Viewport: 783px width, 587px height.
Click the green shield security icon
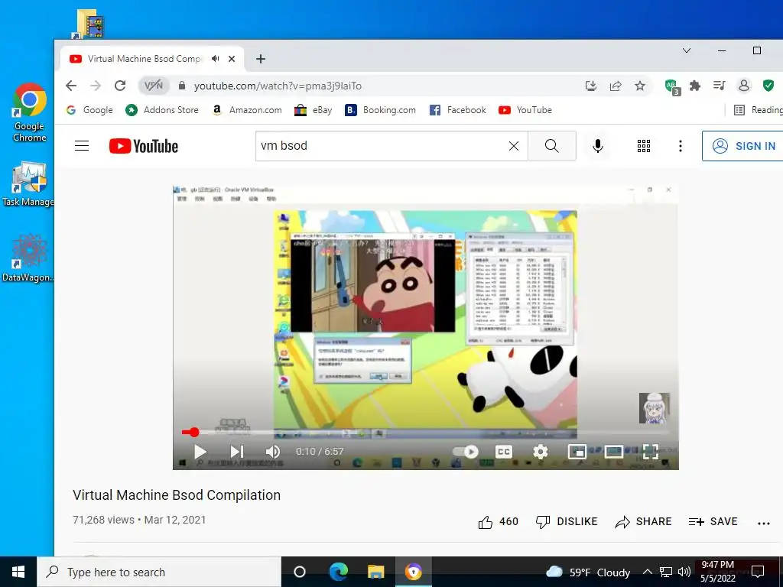[x=768, y=86]
